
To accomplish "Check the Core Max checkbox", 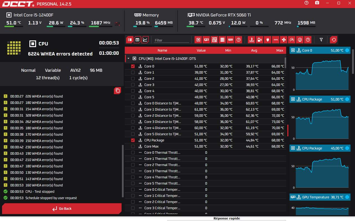I will [x=133, y=146].
